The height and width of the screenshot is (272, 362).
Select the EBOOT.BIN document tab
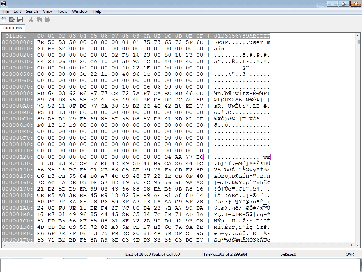[12, 28]
